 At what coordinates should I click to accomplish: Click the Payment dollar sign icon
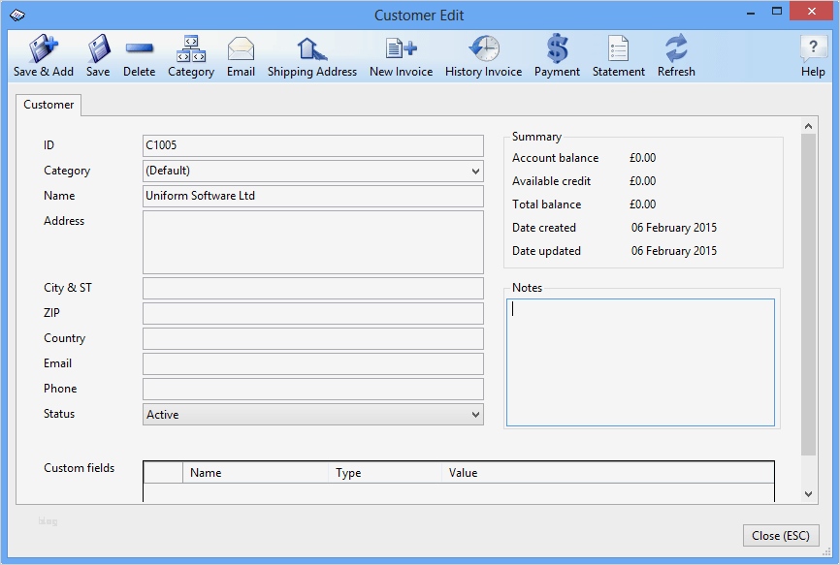coord(557,48)
